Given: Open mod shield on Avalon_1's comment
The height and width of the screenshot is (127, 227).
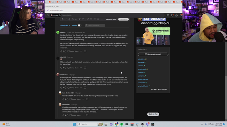Looking at the screenshot, I should coord(85,51).
